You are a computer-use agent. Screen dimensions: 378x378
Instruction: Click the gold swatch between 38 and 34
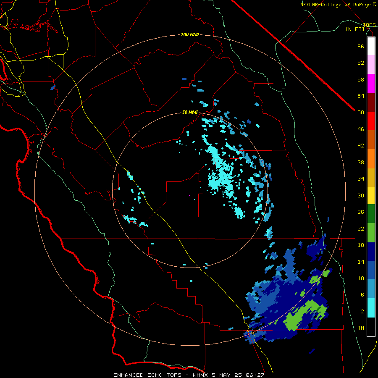(371, 178)
